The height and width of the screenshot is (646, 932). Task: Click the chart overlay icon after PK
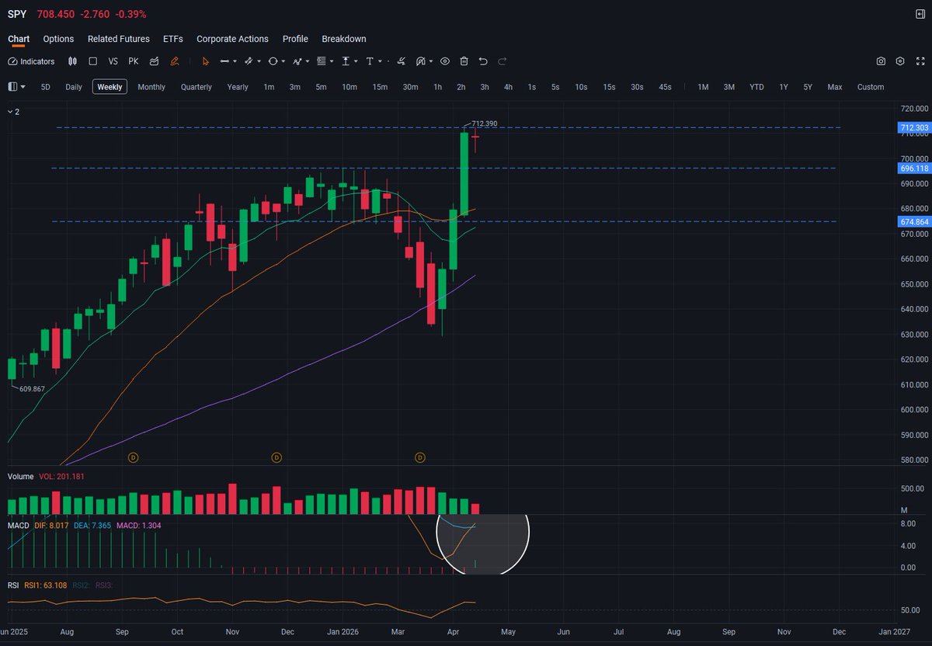(x=155, y=61)
